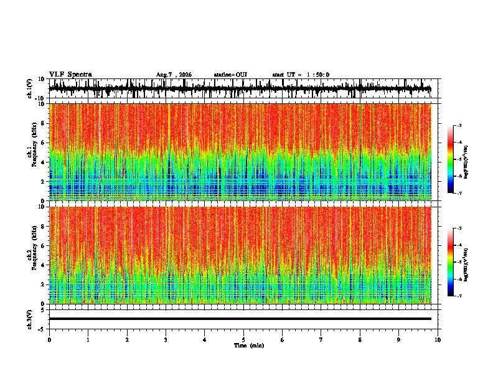Click the ch.2 "Frequency (kHz)" axis label
493x381 pixels.
(x=34, y=248)
